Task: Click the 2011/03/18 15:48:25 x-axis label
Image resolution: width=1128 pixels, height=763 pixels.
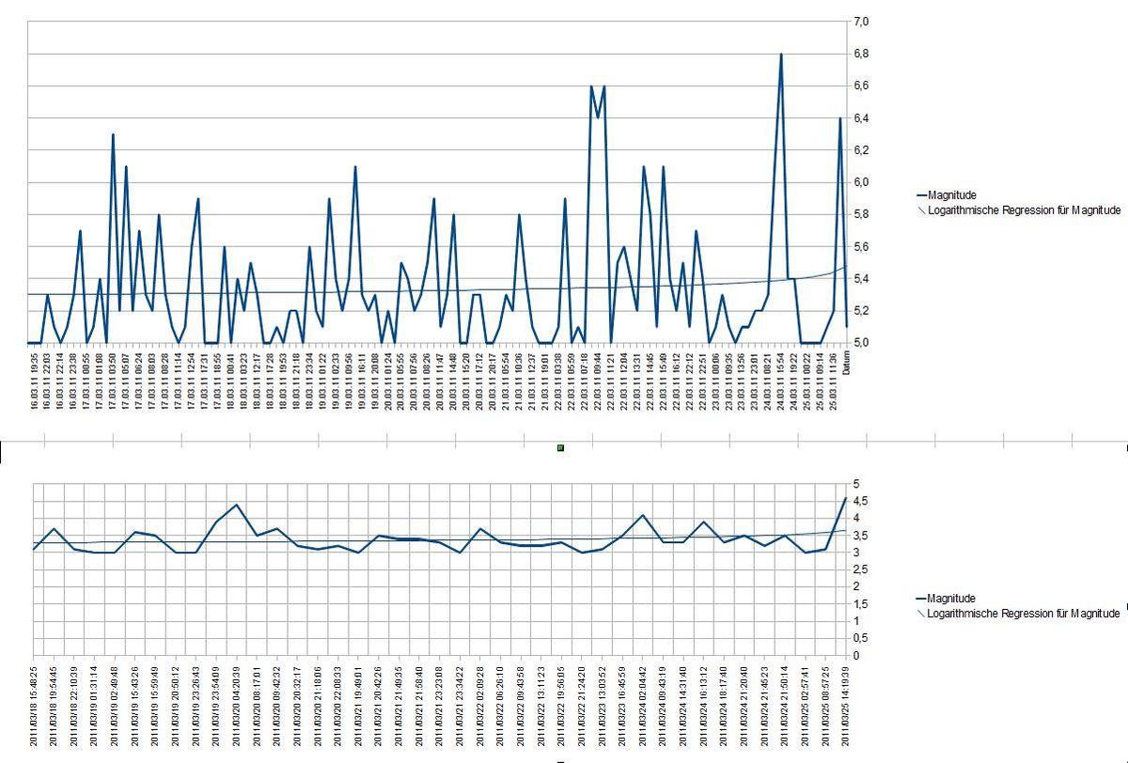Action: (34, 708)
